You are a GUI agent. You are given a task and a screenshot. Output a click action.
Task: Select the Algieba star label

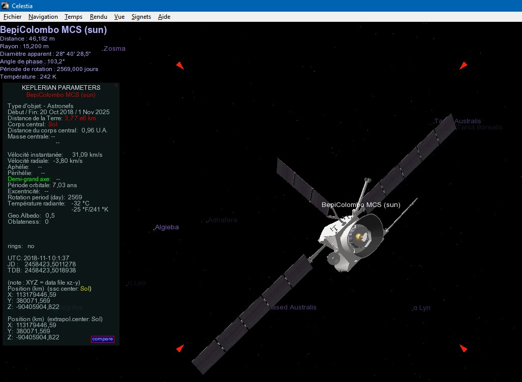[x=167, y=227]
